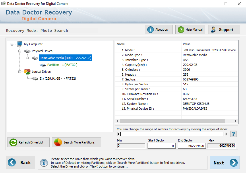Select Removable Media (Disk2 - 229.92 GB)
Screen dimensions: 246x173
[x=65, y=58]
